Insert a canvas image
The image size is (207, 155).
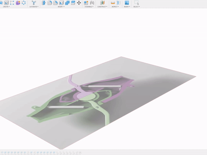(126, 3)
